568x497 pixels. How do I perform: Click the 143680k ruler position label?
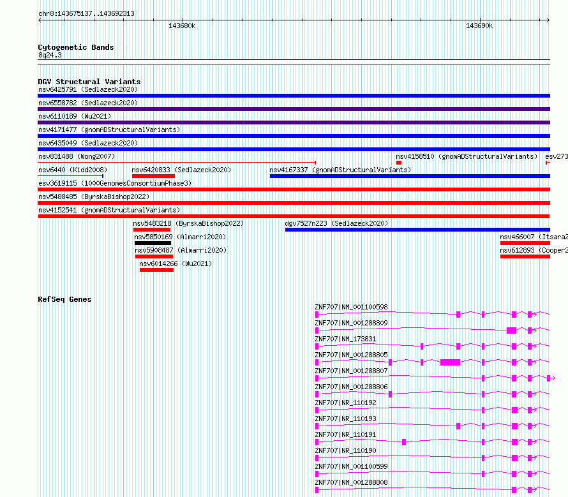pyautogui.click(x=182, y=26)
